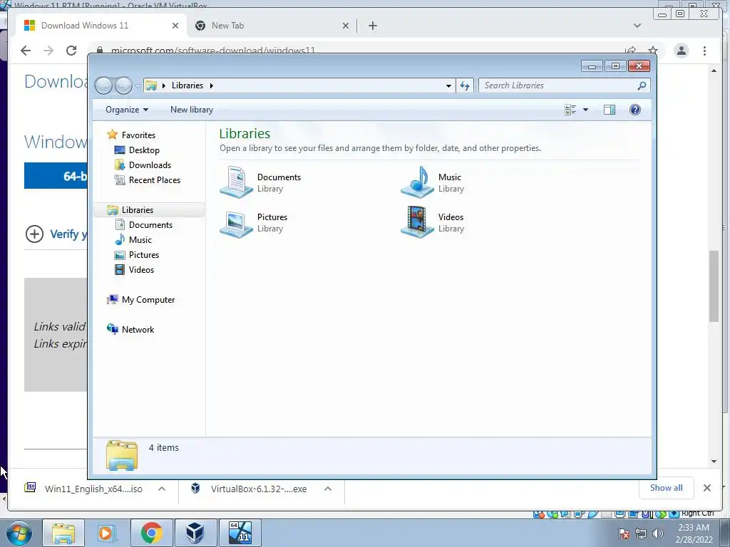The height and width of the screenshot is (547, 730).
Task: Open the Videos library icon in main pane
Action: point(417,222)
